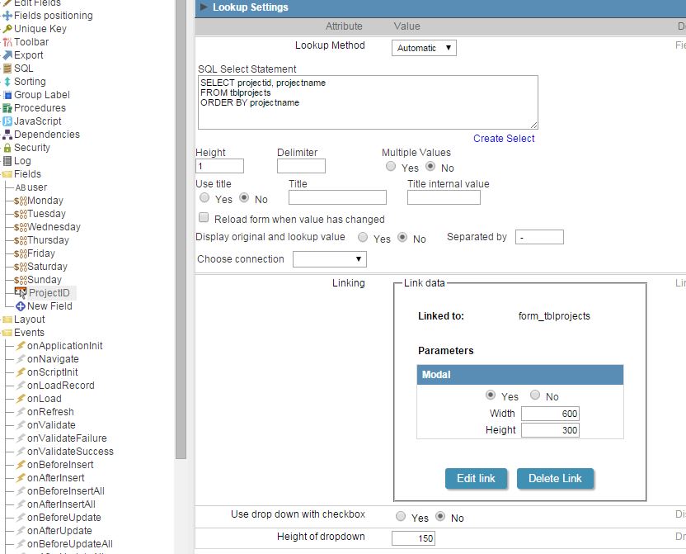The image size is (686, 554).
Task: Select Yes for Use title
Action: click(x=204, y=198)
